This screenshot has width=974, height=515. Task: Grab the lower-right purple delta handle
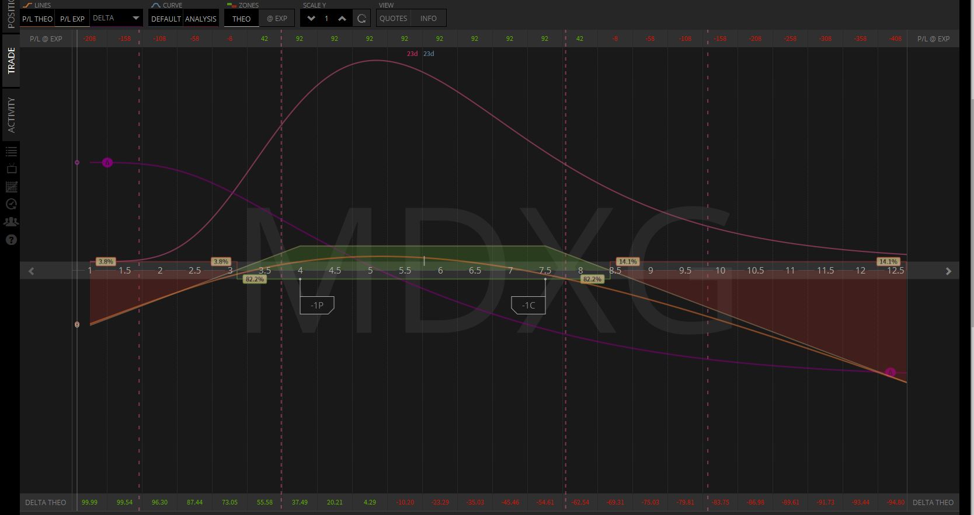point(890,372)
